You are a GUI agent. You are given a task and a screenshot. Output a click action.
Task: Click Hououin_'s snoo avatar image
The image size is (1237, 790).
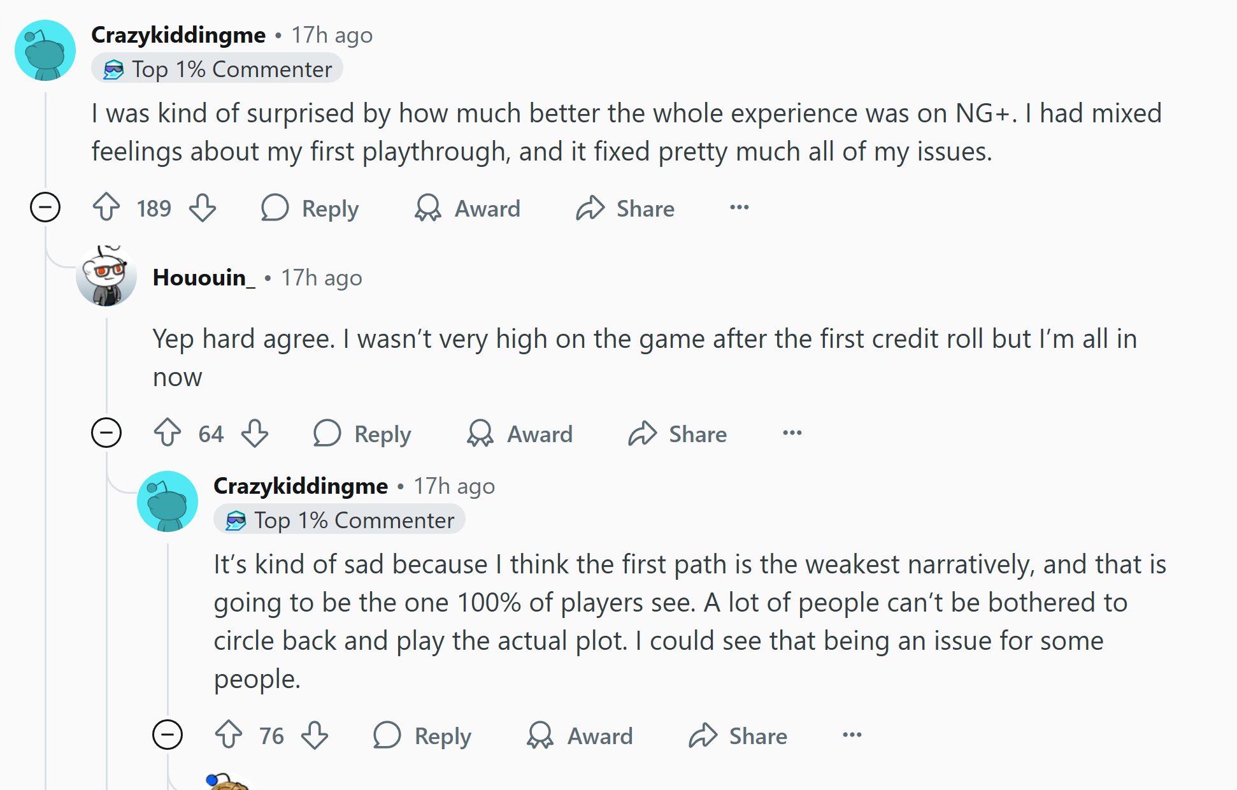pos(106,276)
